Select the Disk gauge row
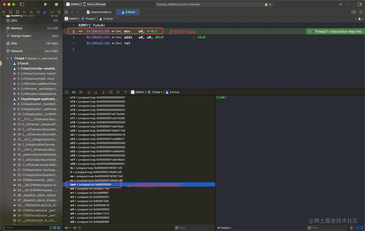 pyautogui.click(x=32, y=43)
